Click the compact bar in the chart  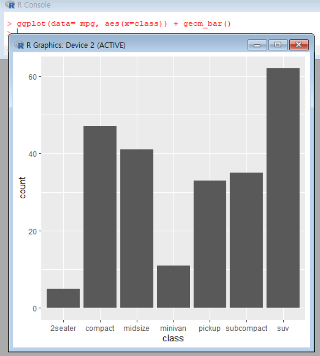[100, 217]
